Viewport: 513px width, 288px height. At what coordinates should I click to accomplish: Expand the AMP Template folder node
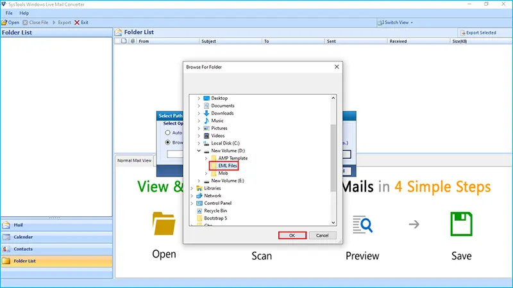tap(206, 158)
